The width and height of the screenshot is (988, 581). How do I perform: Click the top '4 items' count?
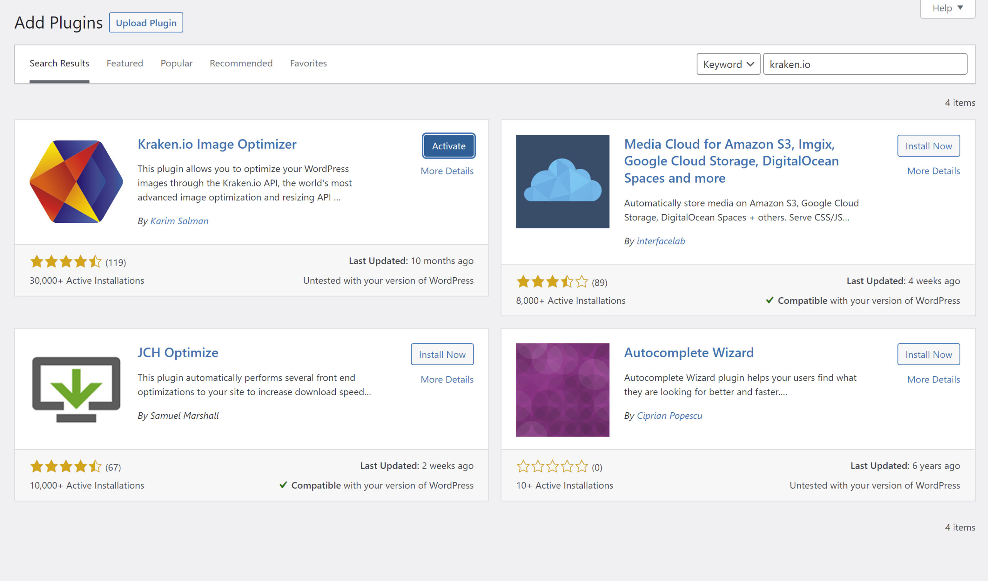point(960,103)
